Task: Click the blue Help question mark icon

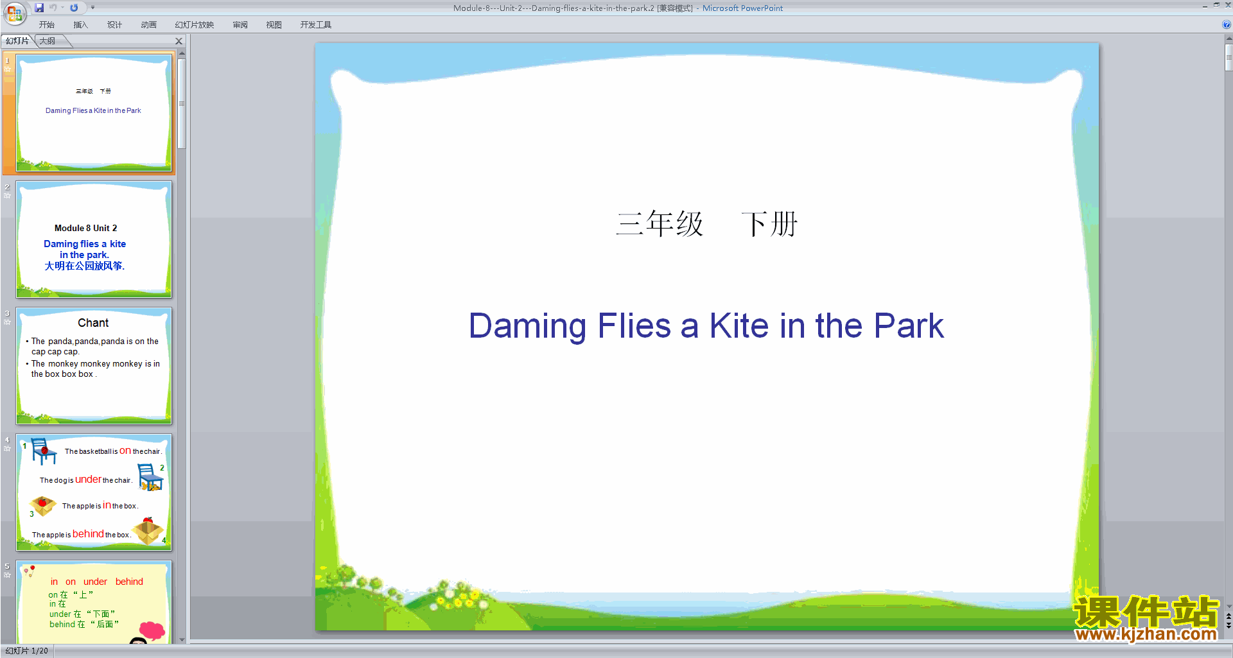Action: (1227, 25)
